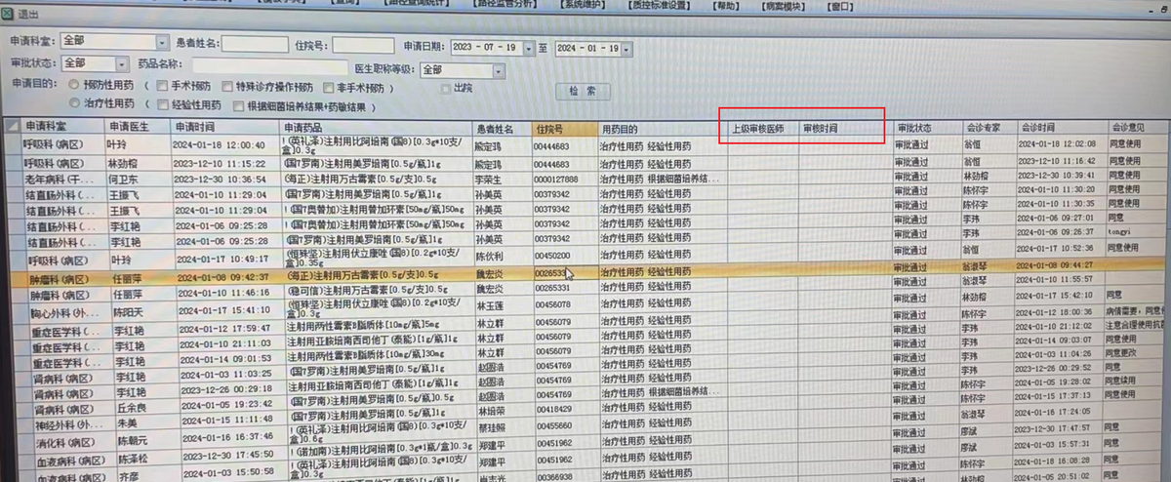Tick the 手术预防 checkbox

point(164,87)
